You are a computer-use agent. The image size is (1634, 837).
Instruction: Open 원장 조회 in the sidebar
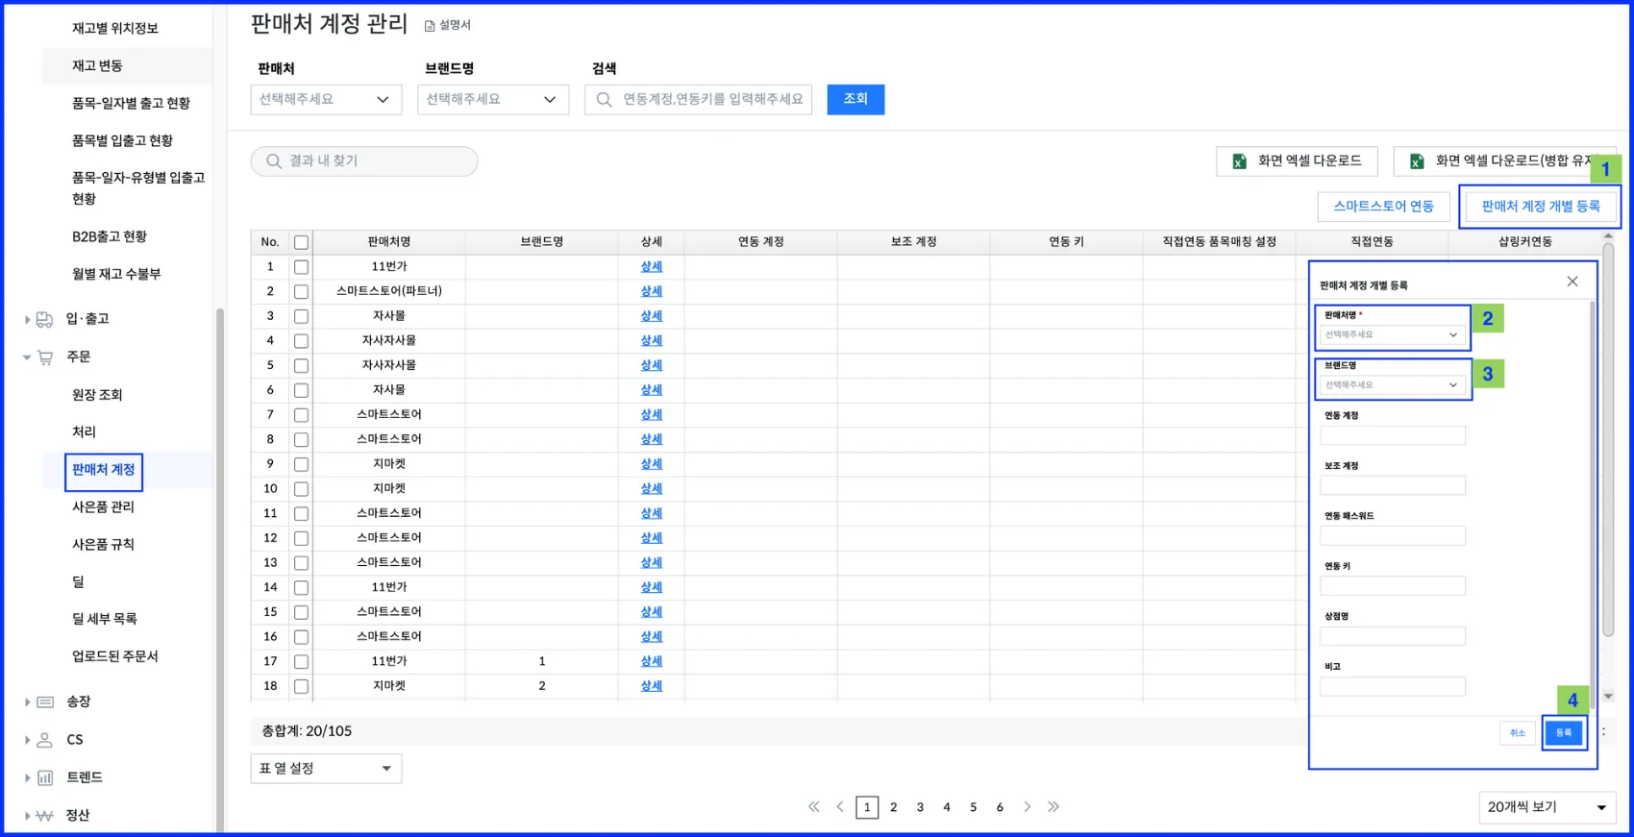(x=97, y=395)
